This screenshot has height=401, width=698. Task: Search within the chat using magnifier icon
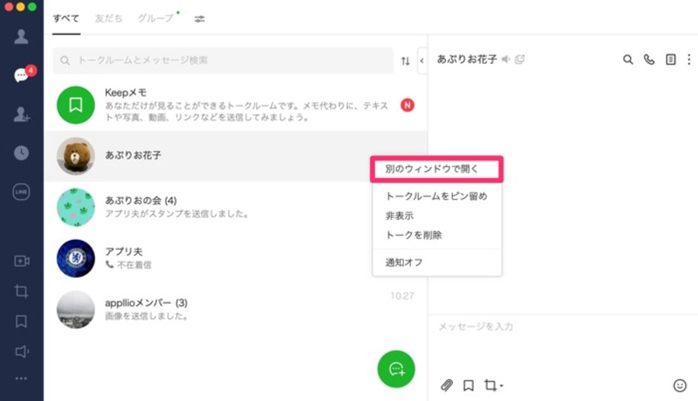(628, 60)
